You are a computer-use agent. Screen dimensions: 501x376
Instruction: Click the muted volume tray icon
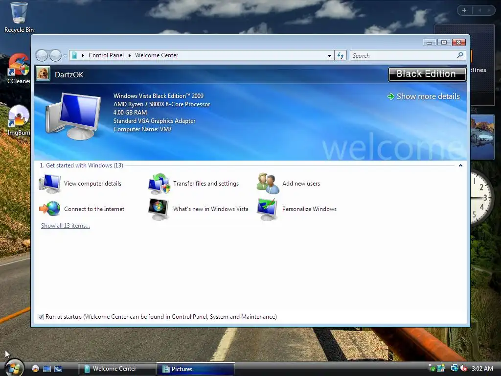[463, 368]
